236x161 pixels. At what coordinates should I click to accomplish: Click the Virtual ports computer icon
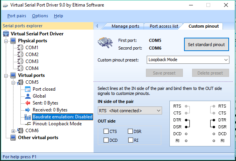[13, 75]
